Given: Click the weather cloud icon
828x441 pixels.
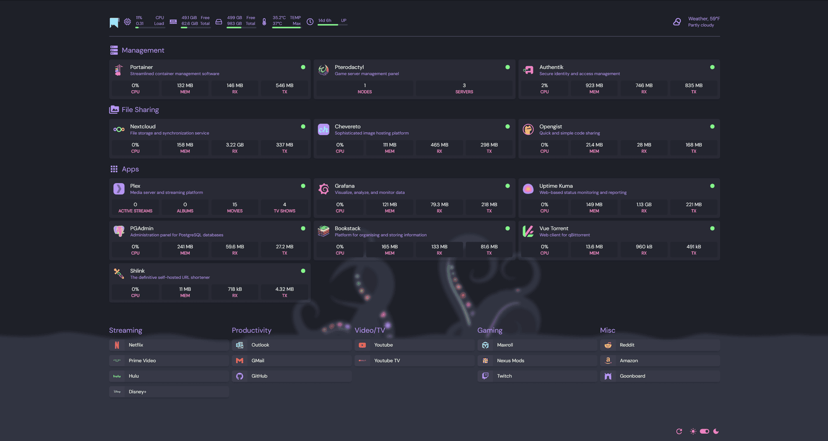Looking at the screenshot, I should click(677, 22).
